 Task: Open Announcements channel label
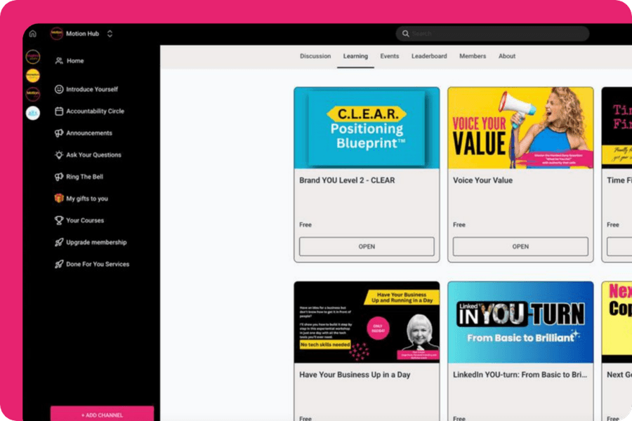tap(89, 133)
